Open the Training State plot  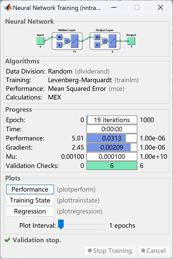30,200
